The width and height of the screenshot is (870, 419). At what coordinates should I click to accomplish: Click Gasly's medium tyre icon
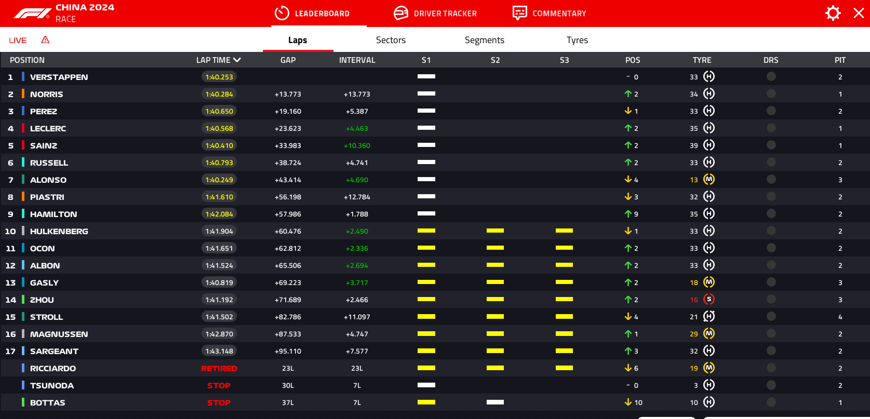(x=709, y=282)
